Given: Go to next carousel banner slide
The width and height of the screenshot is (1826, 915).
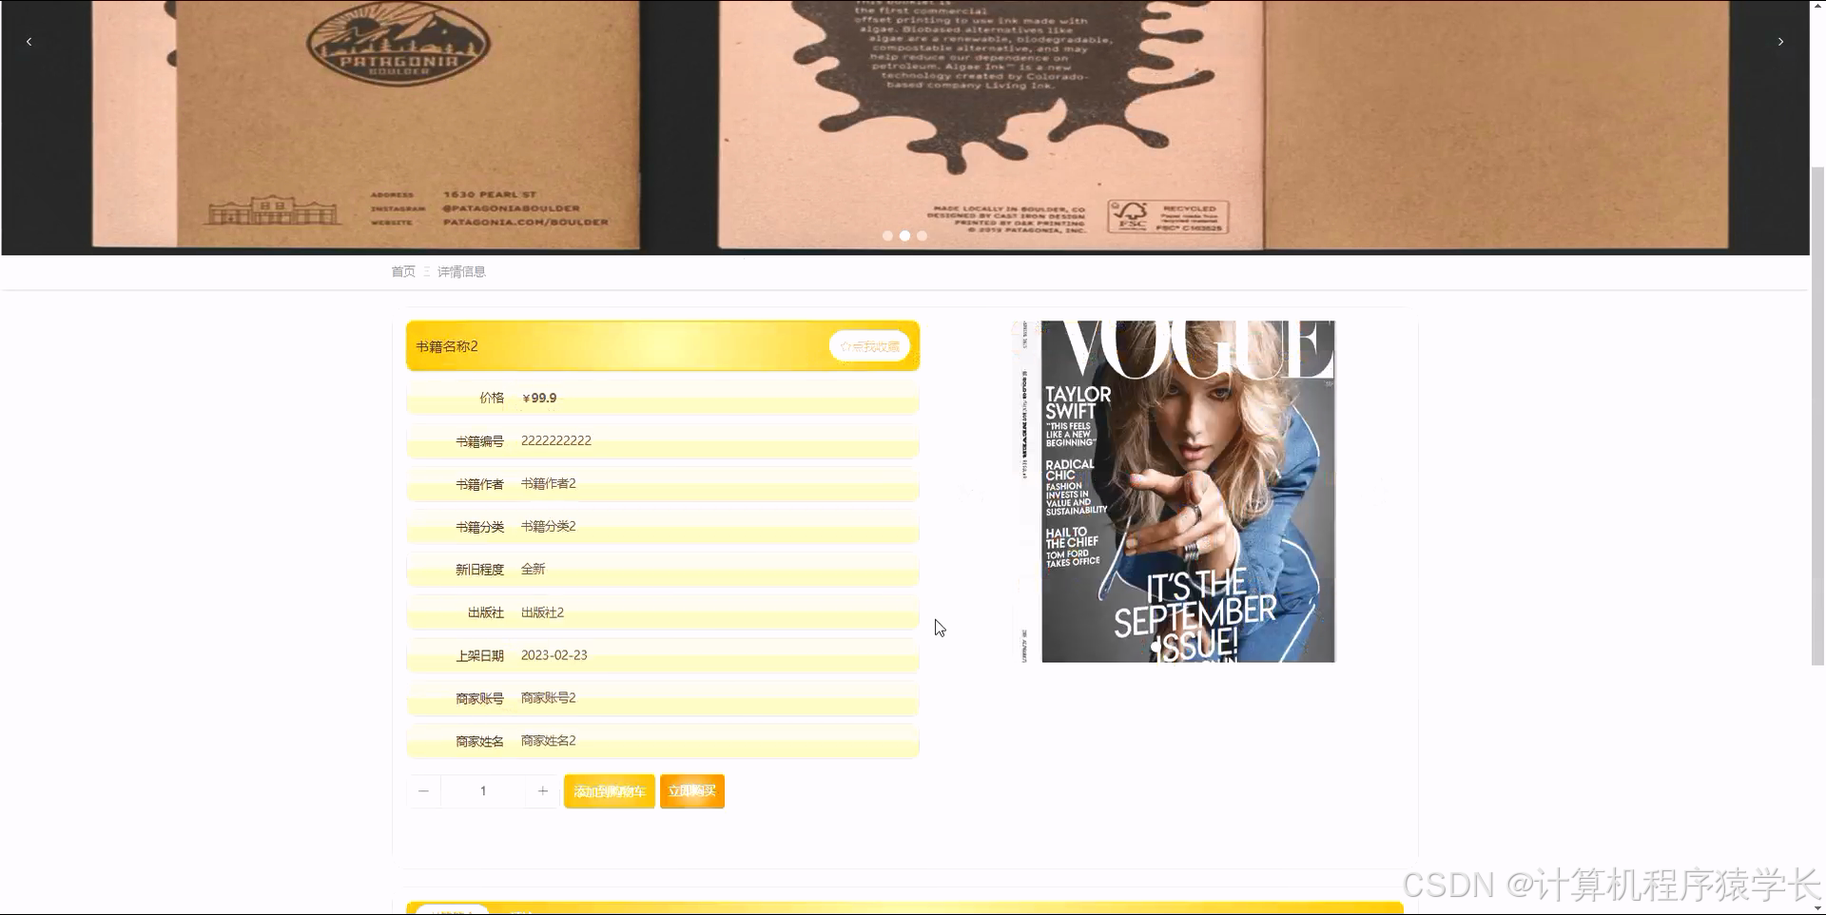Looking at the screenshot, I should point(1780,42).
